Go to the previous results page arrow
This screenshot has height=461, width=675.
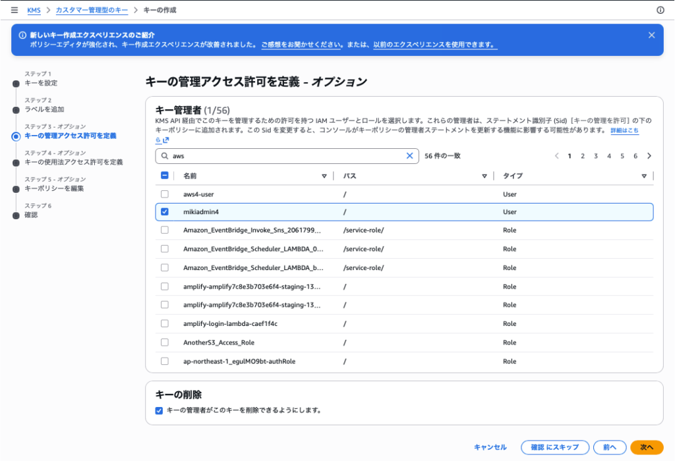tap(556, 155)
